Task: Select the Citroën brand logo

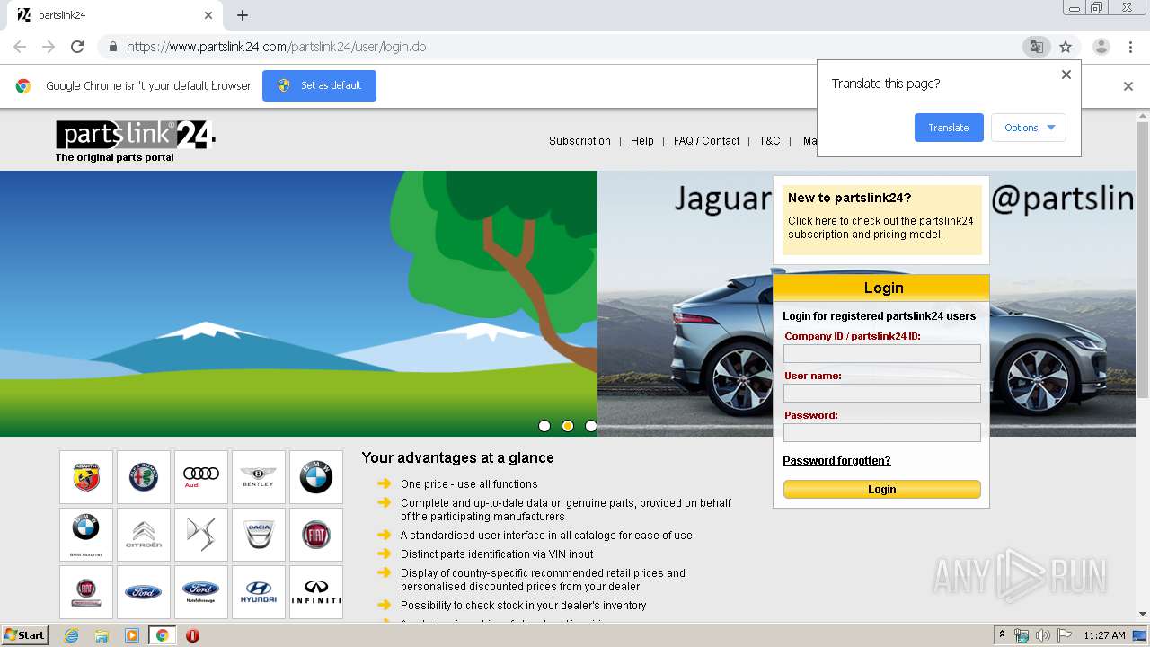Action: [x=144, y=535]
